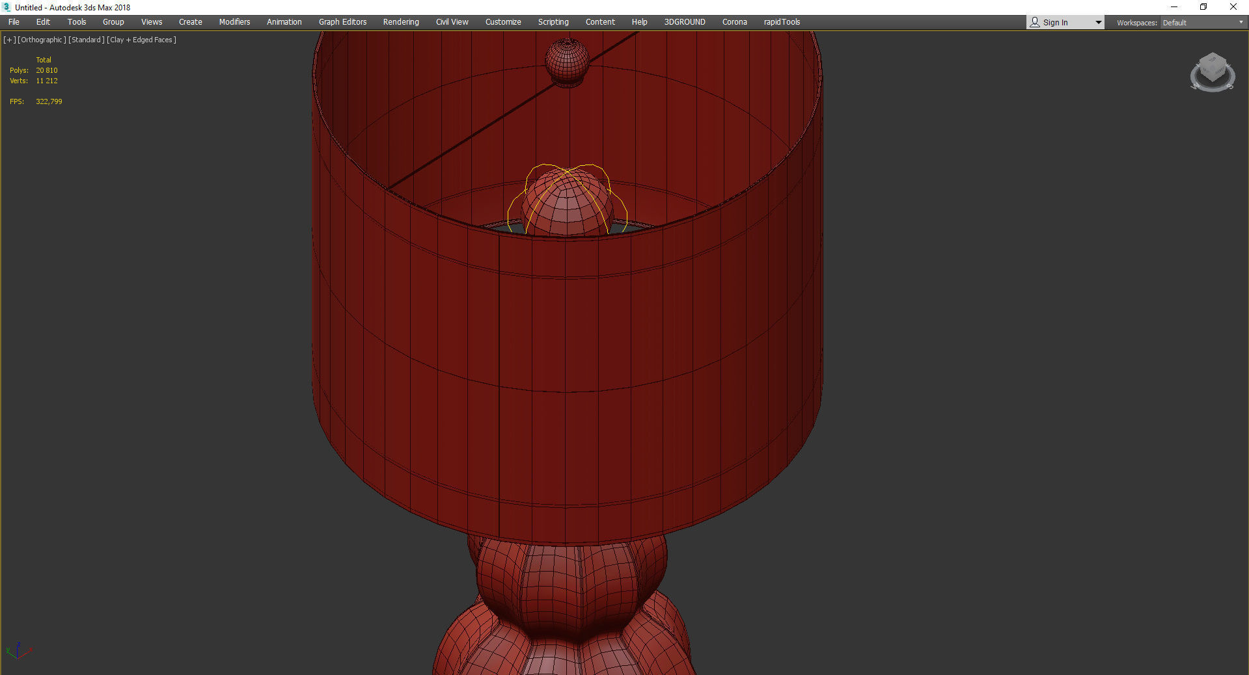
Task: Click the XYZ axis tripod in the viewport corner
Action: 18,651
